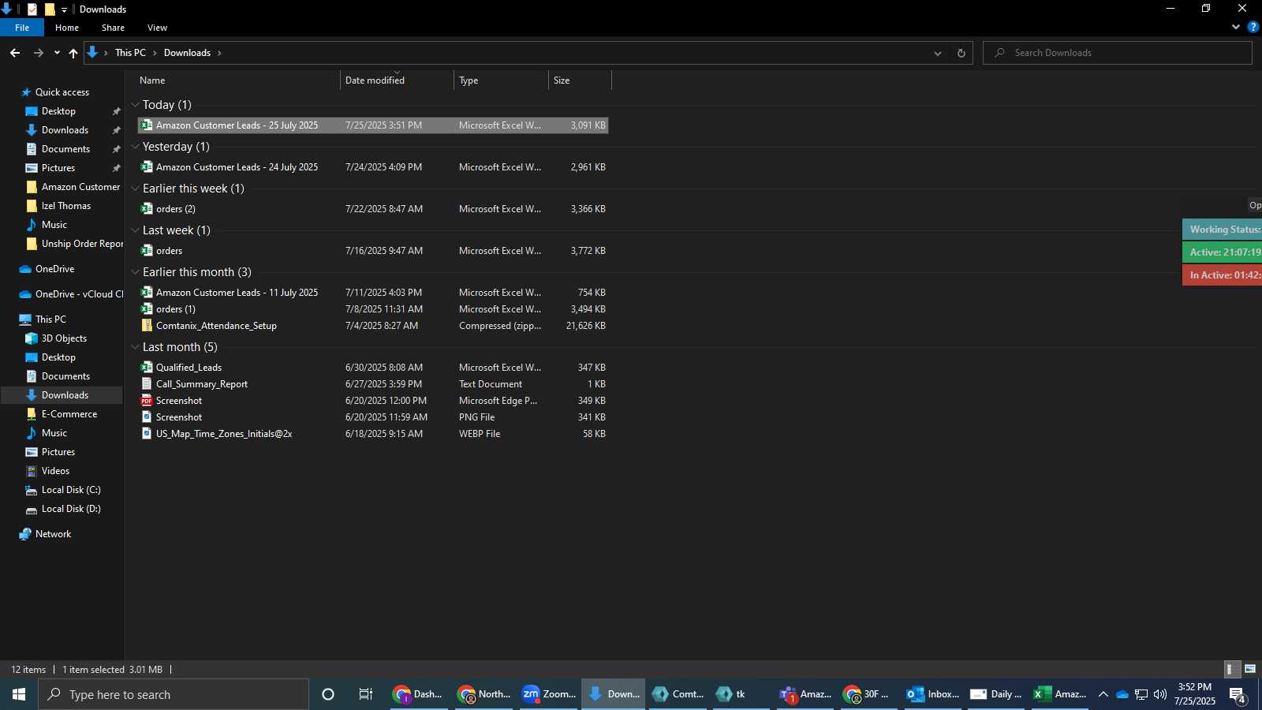Open Outlook Inbox on the taskbar

[x=932, y=694]
